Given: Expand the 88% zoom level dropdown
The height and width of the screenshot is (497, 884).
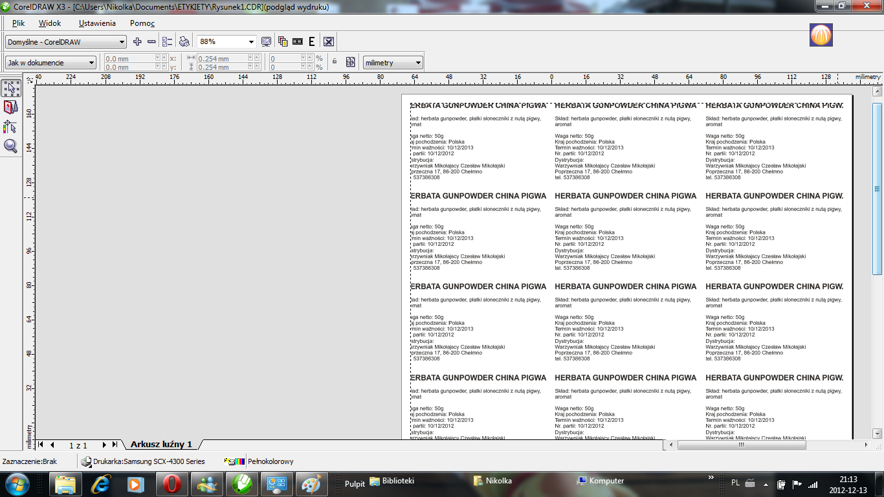Looking at the screenshot, I should (x=251, y=42).
